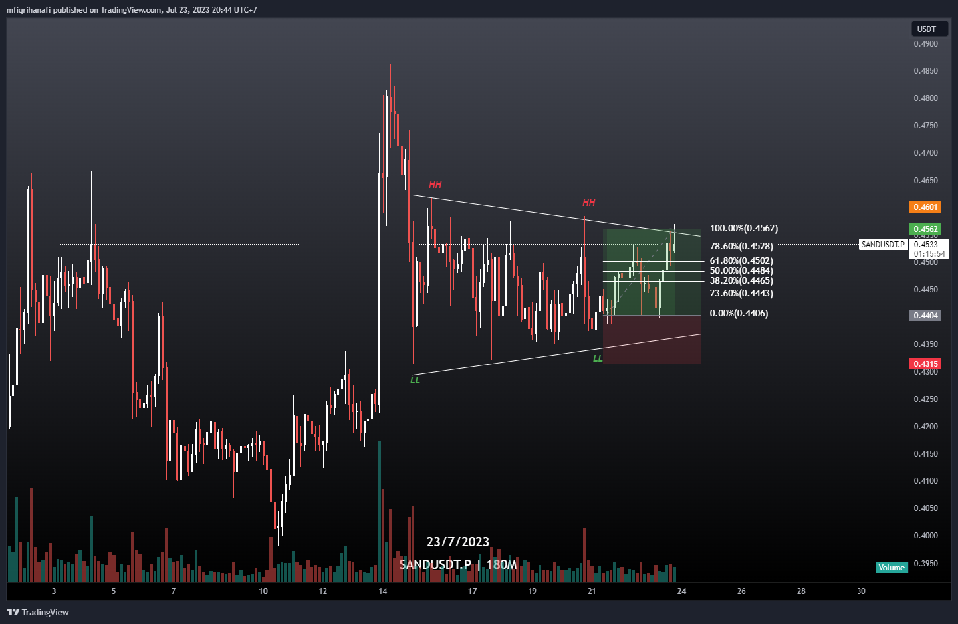
Task: Click date 24 on the time axis
Action: click(681, 591)
